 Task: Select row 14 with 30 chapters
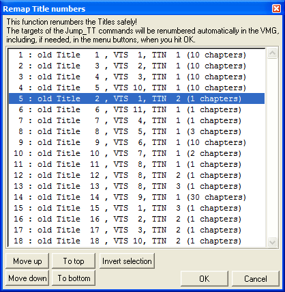136,197
